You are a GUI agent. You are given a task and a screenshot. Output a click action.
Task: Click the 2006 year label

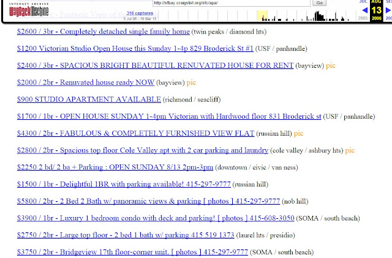[x=376, y=18]
